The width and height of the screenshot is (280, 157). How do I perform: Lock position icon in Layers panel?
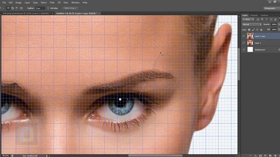(257, 30)
